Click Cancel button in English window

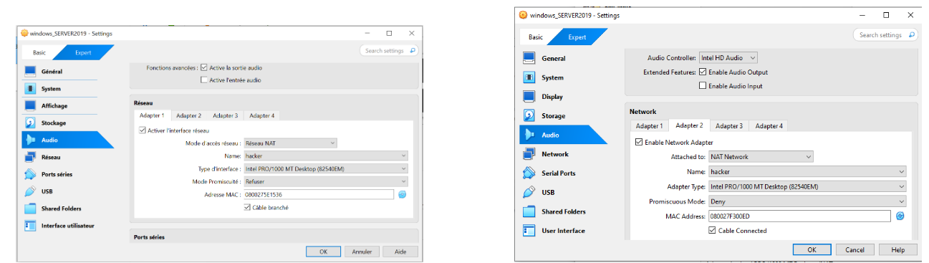[x=855, y=249]
